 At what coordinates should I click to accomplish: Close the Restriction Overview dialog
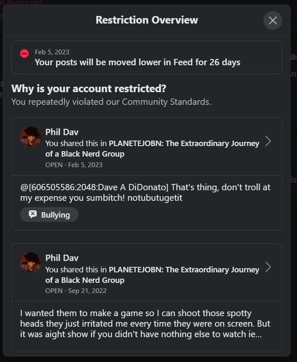(x=273, y=20)
